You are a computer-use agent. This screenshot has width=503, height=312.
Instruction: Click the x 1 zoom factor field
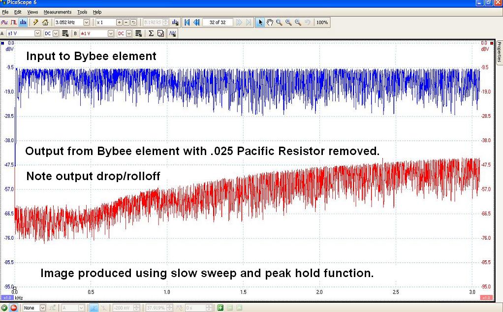click(x=105, y=23)
